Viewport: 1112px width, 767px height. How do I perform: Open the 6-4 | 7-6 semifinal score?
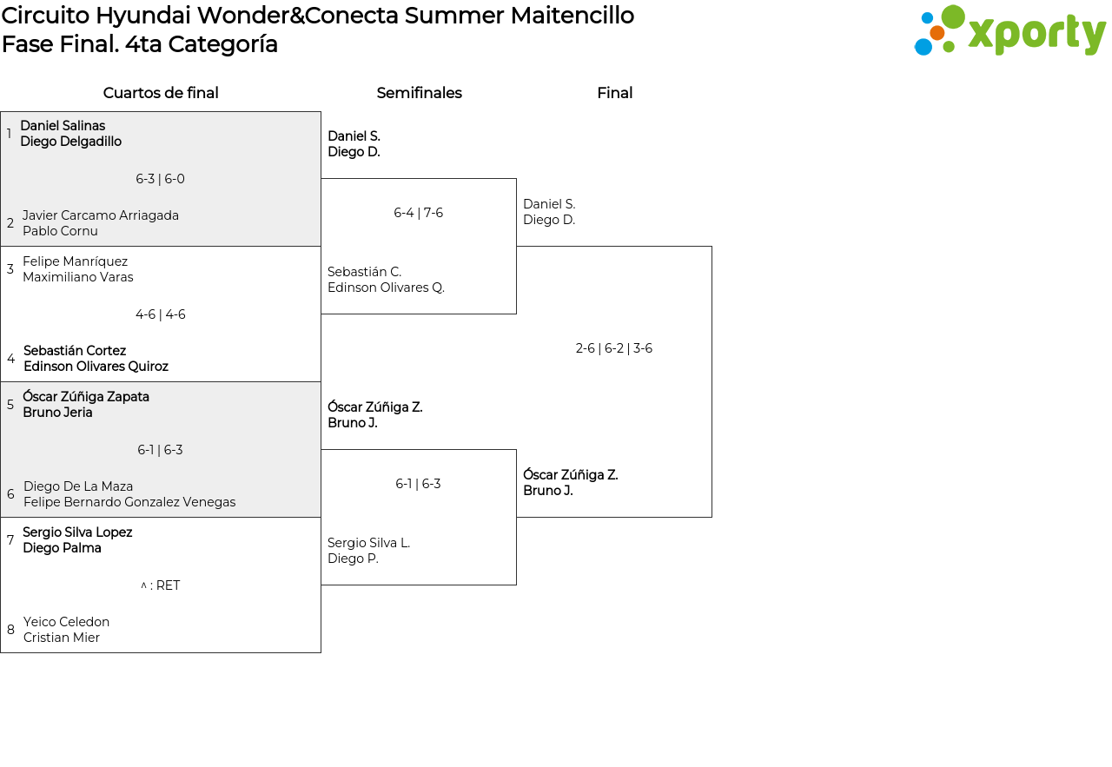click(x=418, y=213)
